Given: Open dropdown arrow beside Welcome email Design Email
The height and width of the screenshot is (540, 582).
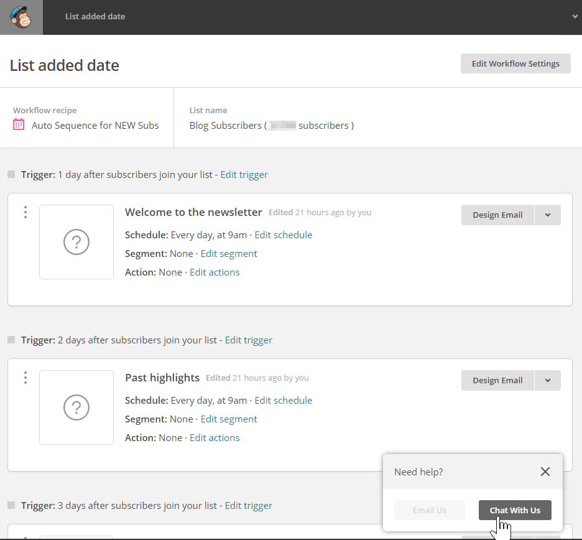Looking at the screenshot, I should pyautogui.click(x=548, y=215).
